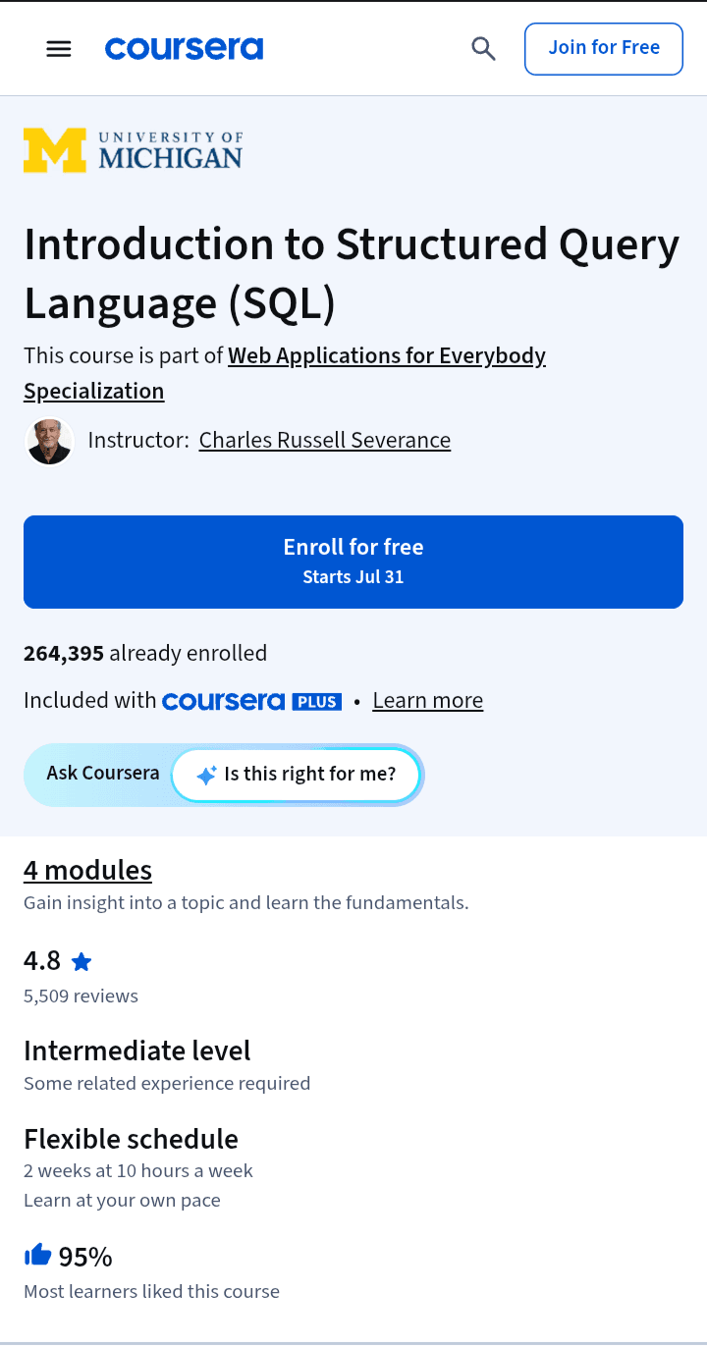The height and width of the screenshot is (1348, 707).
Task: Open Charles Russell Severance instructor link
Action: tap(325, 440)
